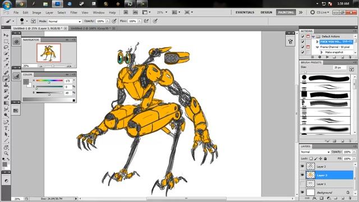The height and width of the screenshot is (202, 359).
Task: Open the Flow dropdown arrow in options bar
Action: pos(139,21)
